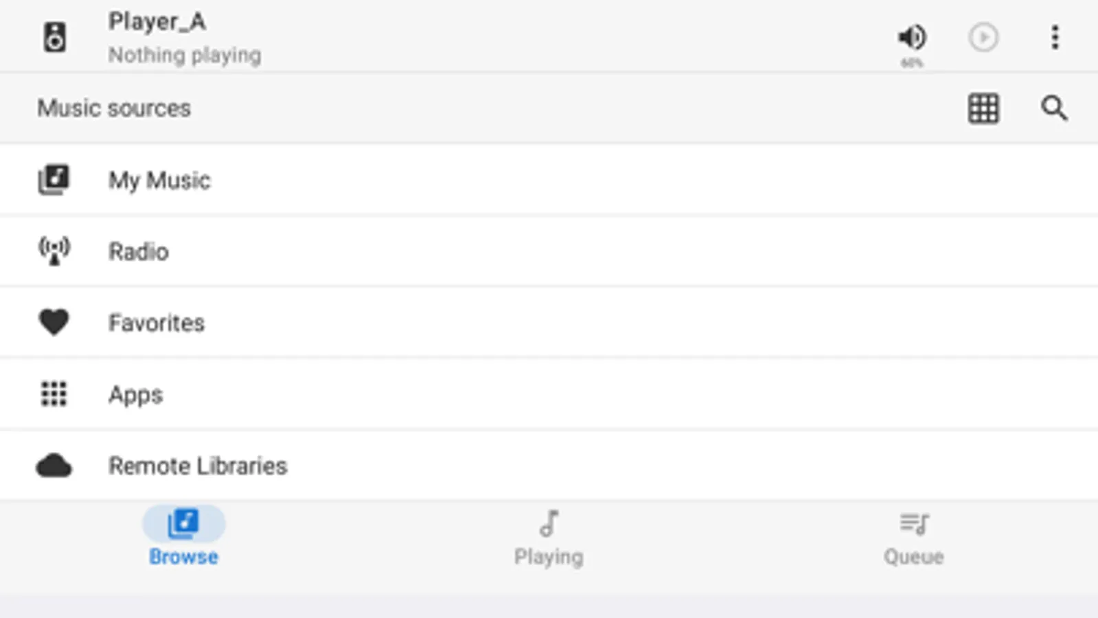Click the Remote Libraries cloud icon

[54, 466]
